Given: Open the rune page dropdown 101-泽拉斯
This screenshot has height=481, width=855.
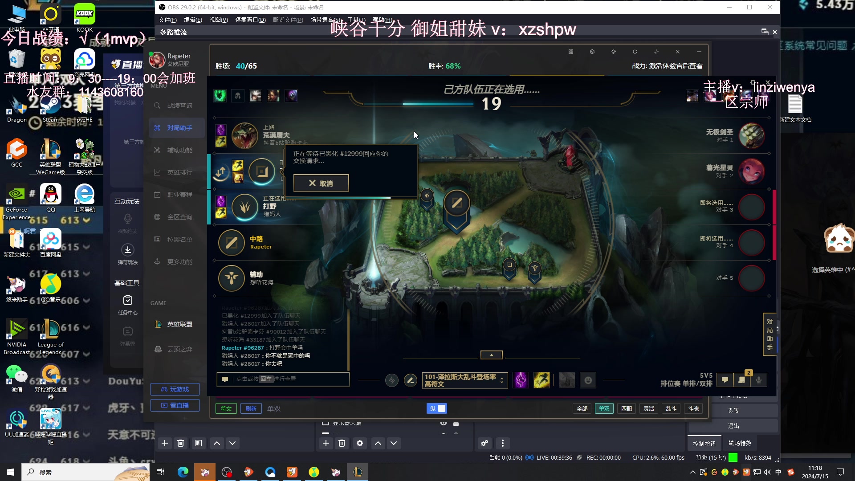Looking at the screenshot, I should [464, 380].
